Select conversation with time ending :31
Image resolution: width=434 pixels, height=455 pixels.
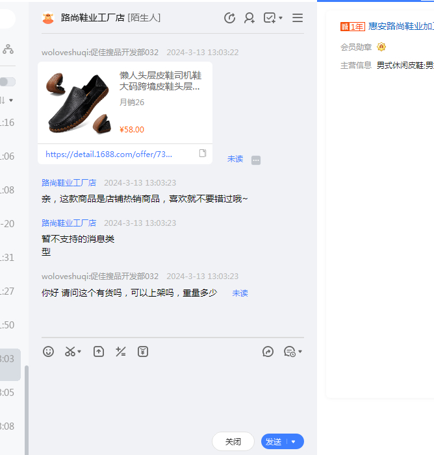click(x=7, y=258)
